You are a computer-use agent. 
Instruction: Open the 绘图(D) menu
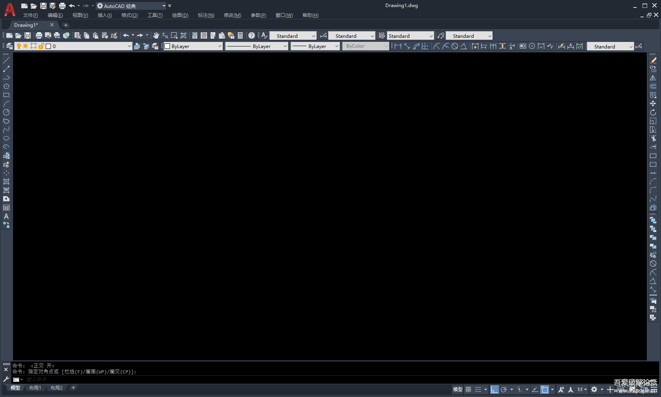pyautogui.click(x=180, y=15)
